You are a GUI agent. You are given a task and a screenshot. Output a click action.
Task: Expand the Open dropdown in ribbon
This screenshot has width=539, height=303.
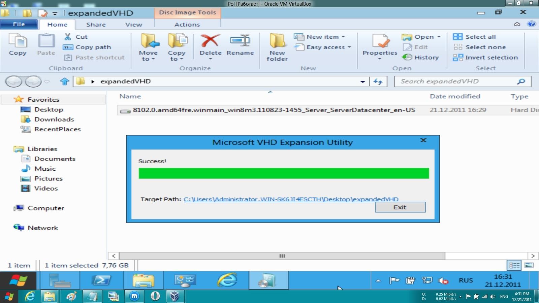(421, 37)
